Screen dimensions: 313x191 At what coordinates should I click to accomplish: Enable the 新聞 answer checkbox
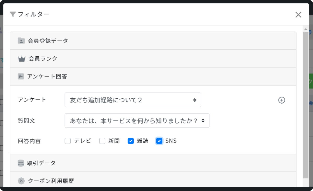102,141
